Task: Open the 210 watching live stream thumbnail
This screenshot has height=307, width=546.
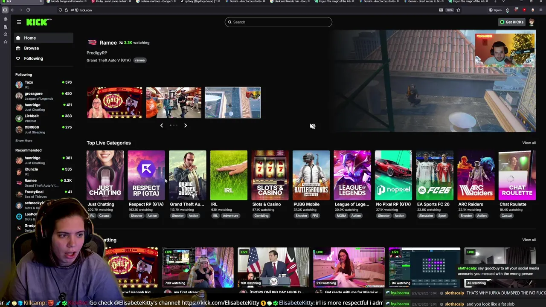Action: 349,267
